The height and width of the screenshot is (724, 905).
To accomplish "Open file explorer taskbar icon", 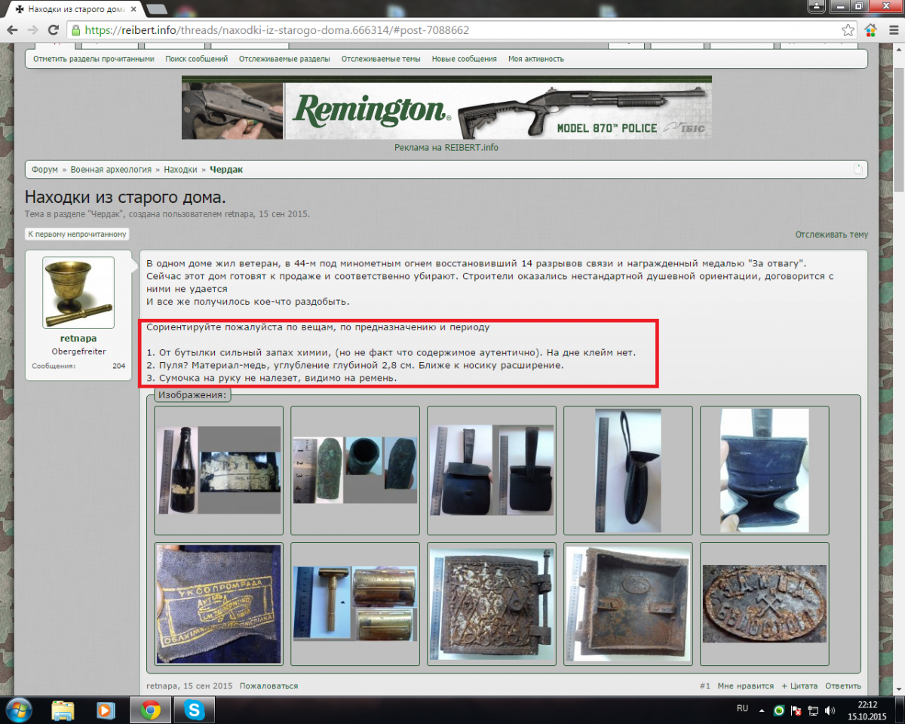I will point(63,710).
